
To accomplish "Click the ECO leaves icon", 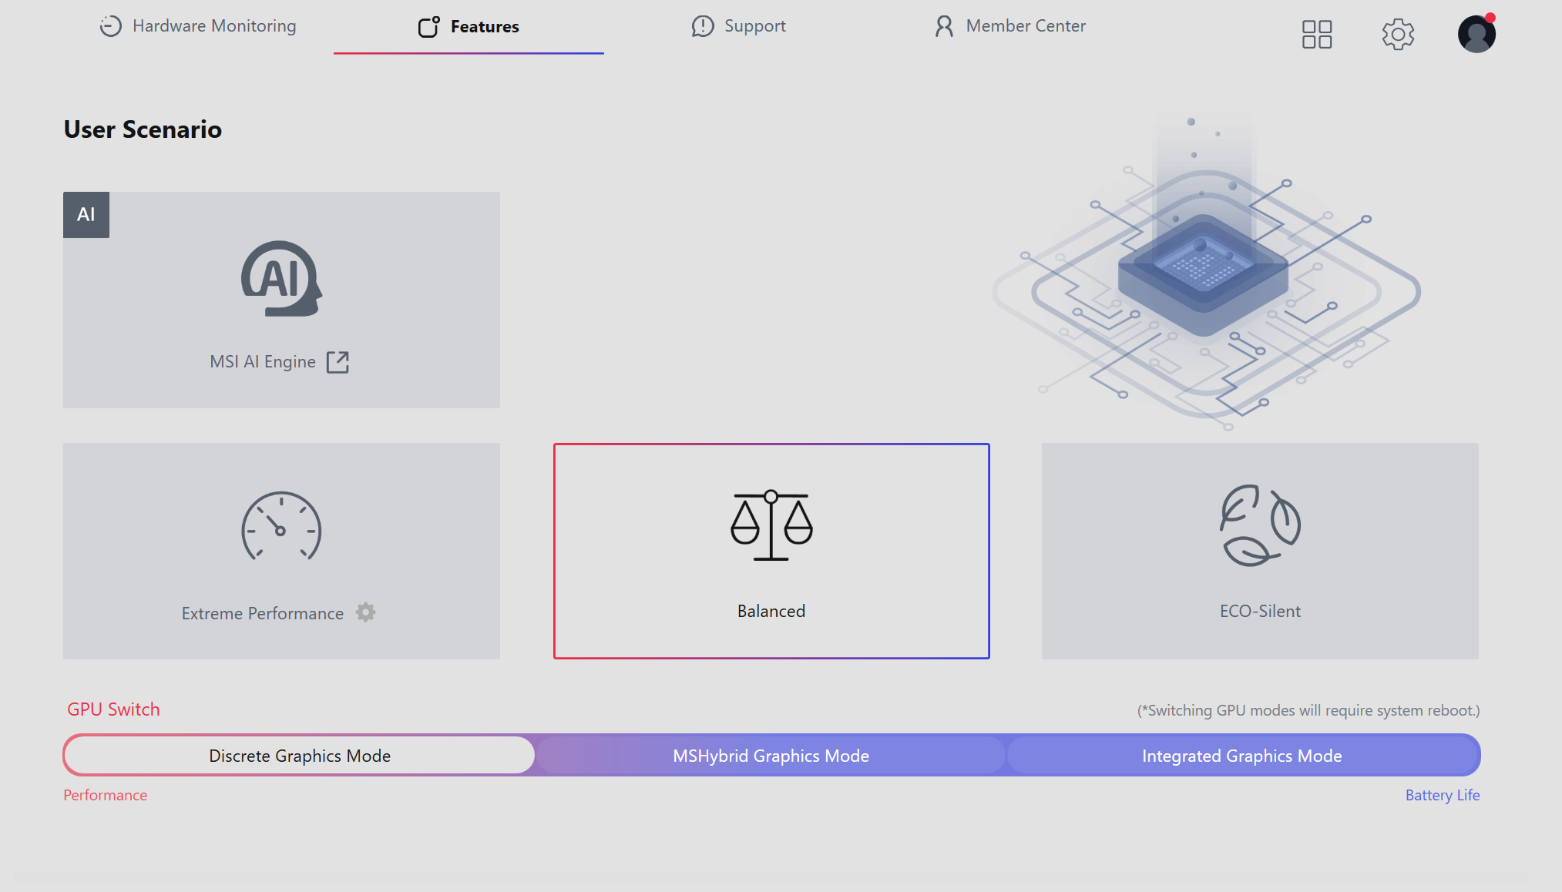I will coord(1260,525).
